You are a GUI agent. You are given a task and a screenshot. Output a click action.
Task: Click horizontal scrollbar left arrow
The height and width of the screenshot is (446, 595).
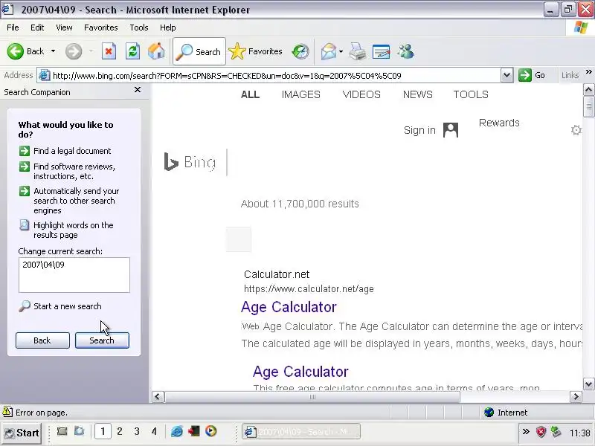[158, 397]
